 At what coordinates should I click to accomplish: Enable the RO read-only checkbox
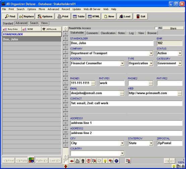pyautogui.click(x=156, y=28)
